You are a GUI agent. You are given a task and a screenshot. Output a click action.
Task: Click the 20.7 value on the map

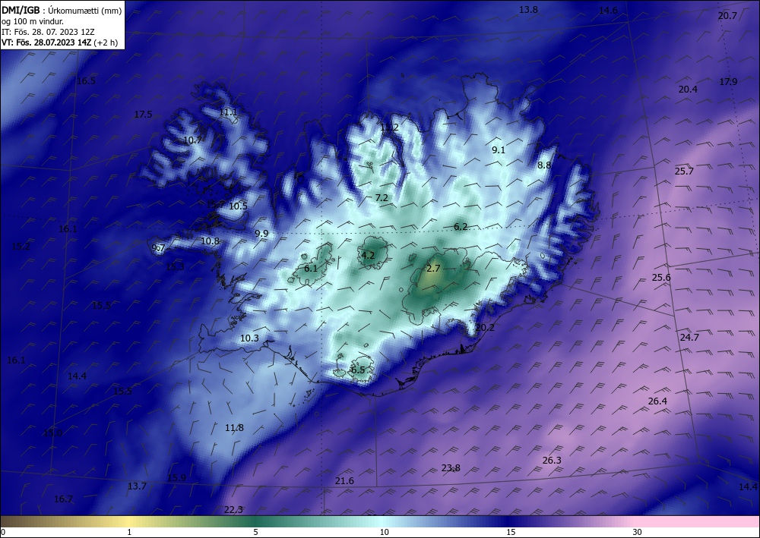click(x=727, y=16)
